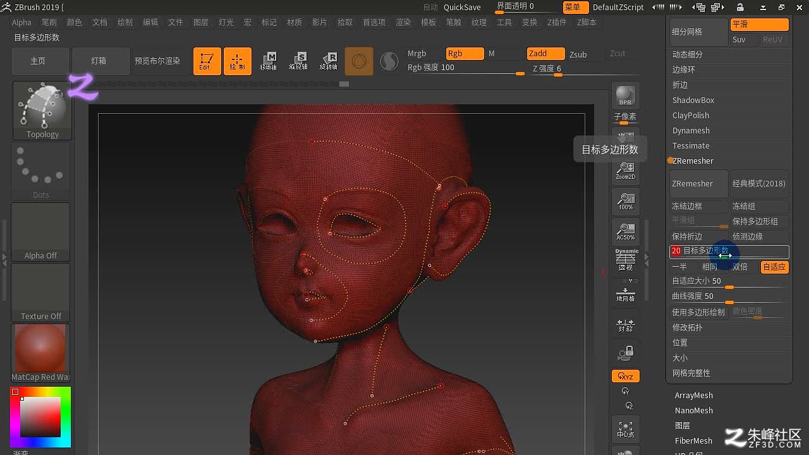Pick a color in the color square
809x455 pixels.
click(40, 417)
